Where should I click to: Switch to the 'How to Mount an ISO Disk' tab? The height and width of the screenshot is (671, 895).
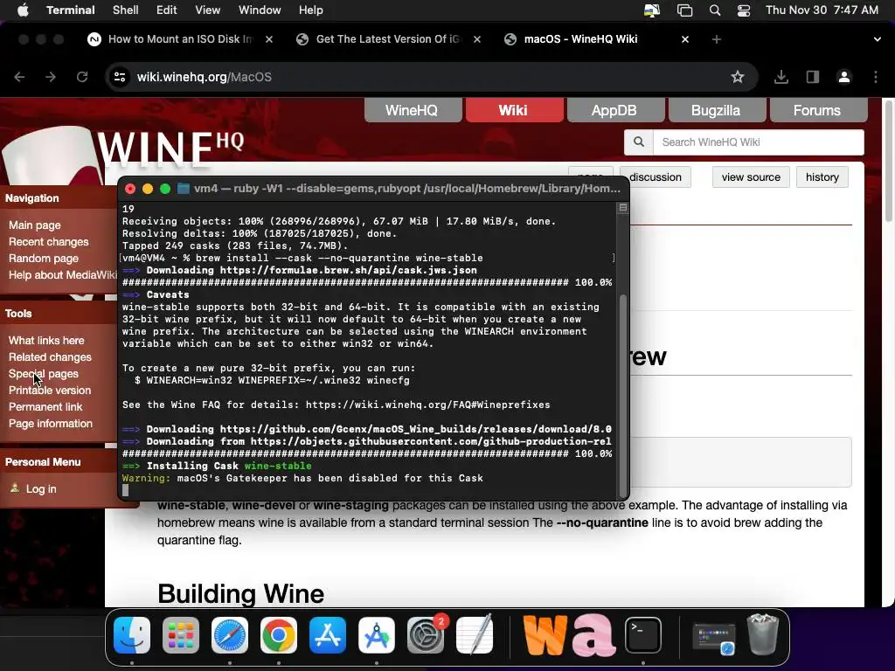click(180, 39)
